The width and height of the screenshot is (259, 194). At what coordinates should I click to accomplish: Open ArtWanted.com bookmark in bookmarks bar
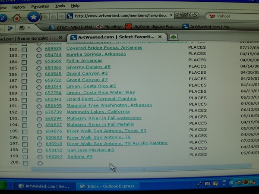pos(208,27)
